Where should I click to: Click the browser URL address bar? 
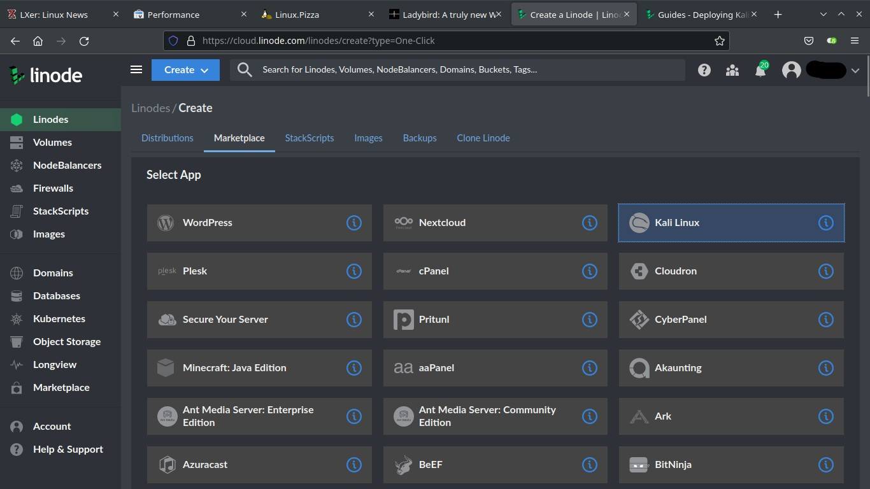coord(446,41)
